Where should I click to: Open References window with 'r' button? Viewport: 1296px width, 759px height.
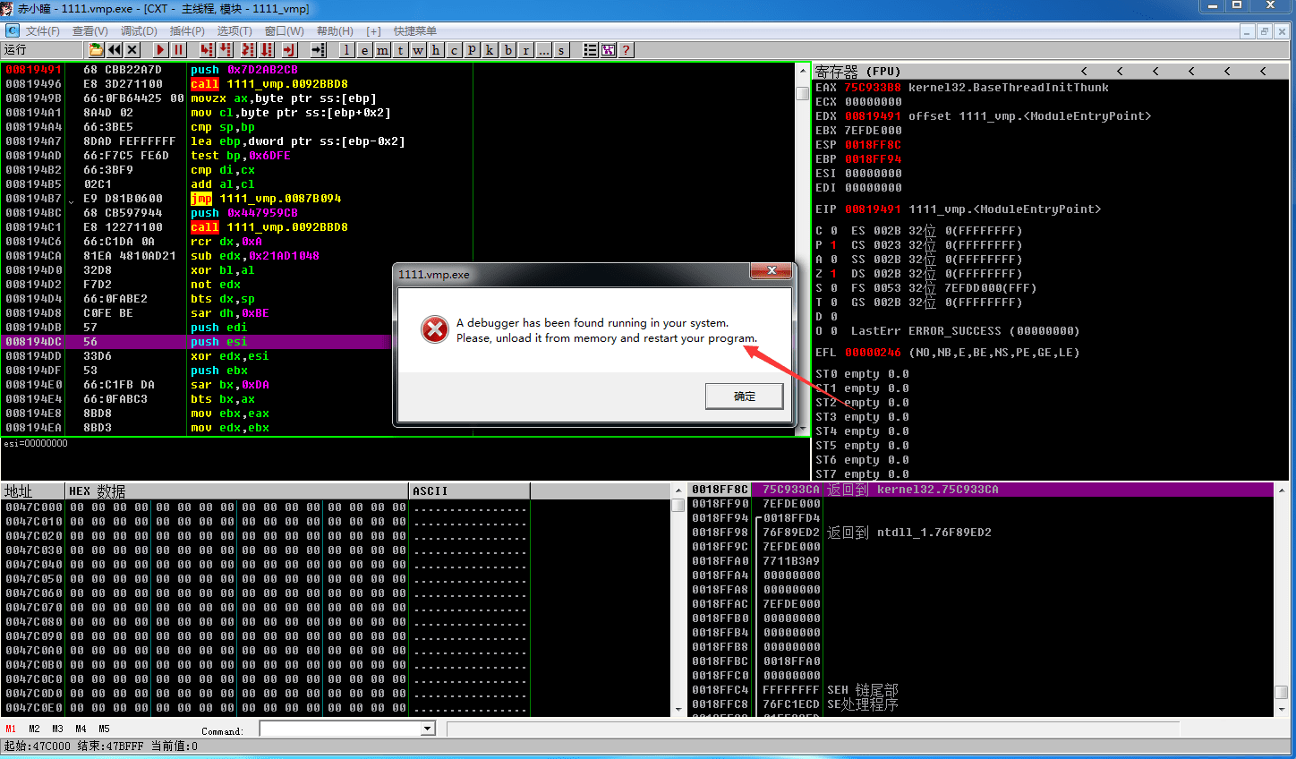526,50
